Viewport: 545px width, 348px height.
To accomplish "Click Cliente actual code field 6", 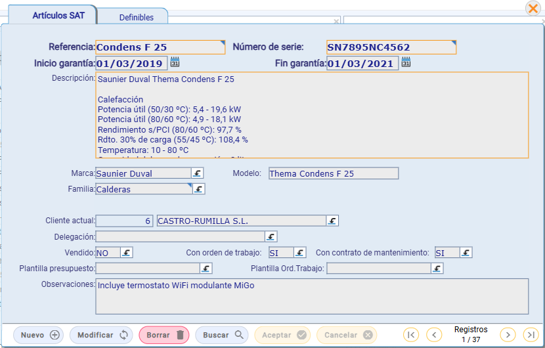I will click(124, 221).
